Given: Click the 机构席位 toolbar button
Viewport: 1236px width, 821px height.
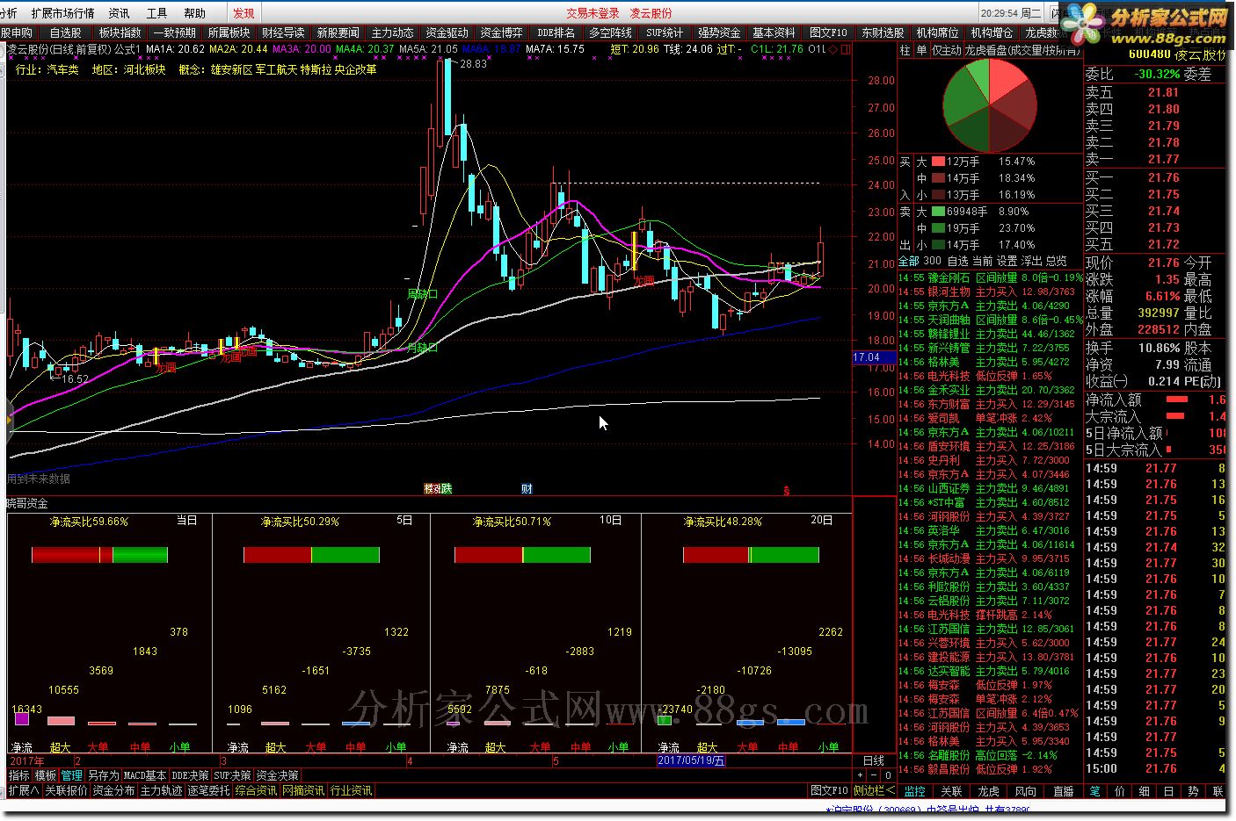Looking at the screenshot, I should pyautogui.click(x=937, y=32).
